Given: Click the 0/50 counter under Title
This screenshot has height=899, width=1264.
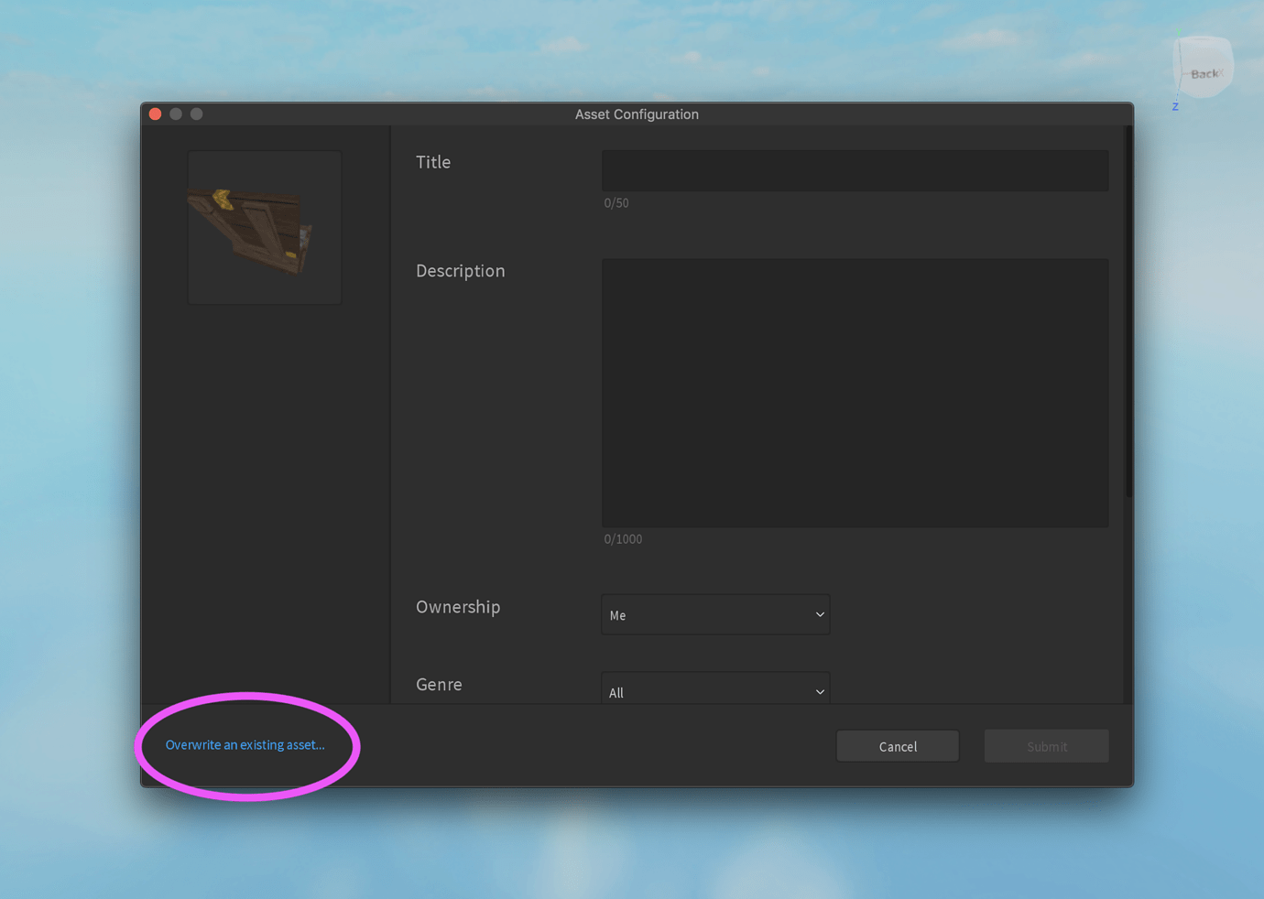Looking at the screenshot, I should point(616,202).
